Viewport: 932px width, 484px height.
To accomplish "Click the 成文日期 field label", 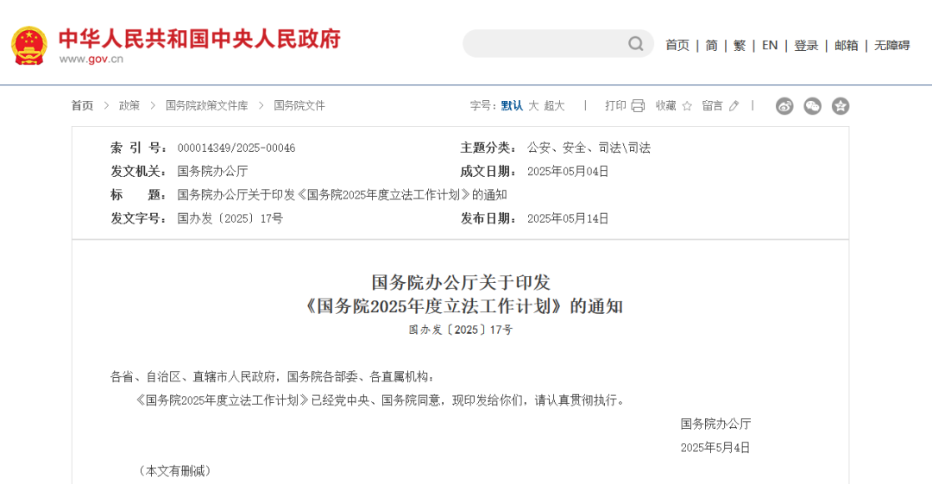I will click(x=488, y=171).
